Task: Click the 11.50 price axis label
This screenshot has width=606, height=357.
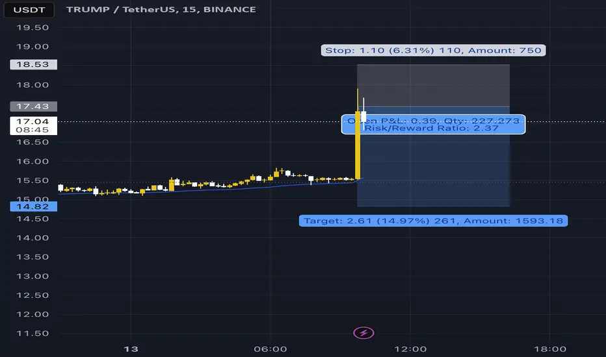Action: pos(33,333)
